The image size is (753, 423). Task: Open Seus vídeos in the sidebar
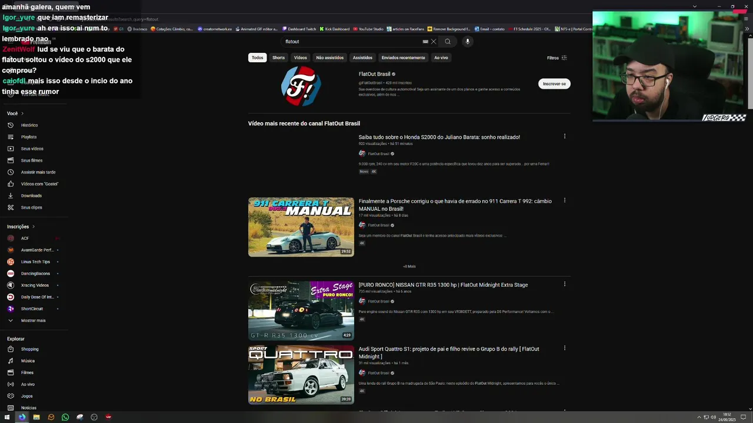[32, 149]
